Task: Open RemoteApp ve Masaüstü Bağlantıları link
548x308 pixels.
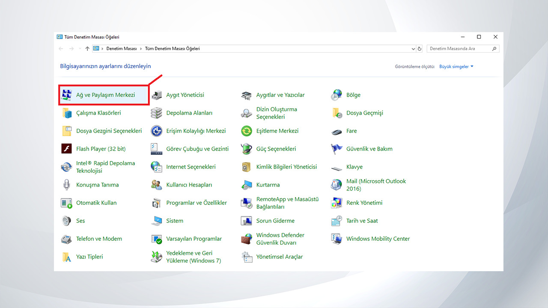Action: (288, 203)
